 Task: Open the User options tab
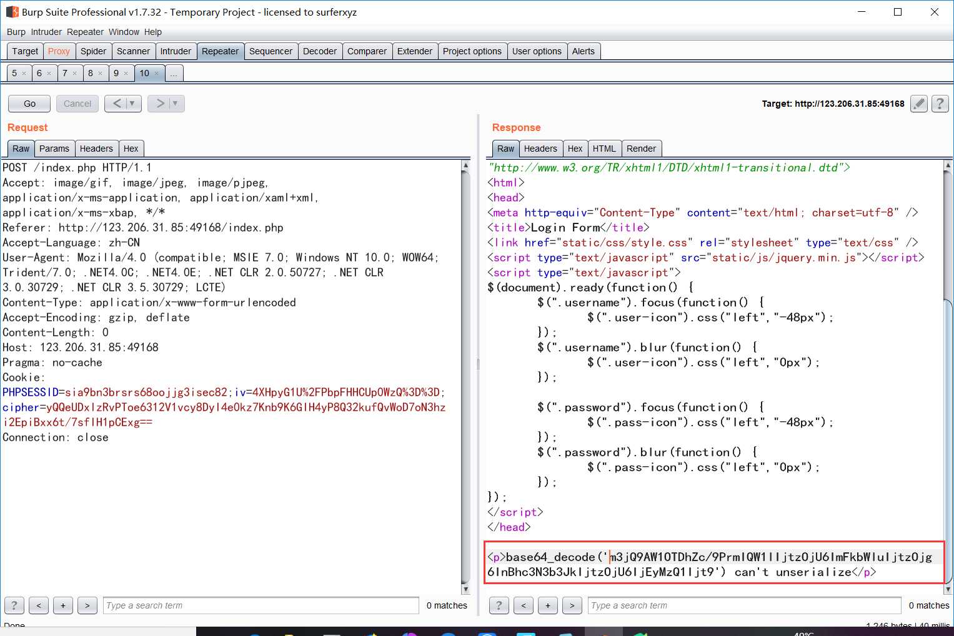click(537, 51)
